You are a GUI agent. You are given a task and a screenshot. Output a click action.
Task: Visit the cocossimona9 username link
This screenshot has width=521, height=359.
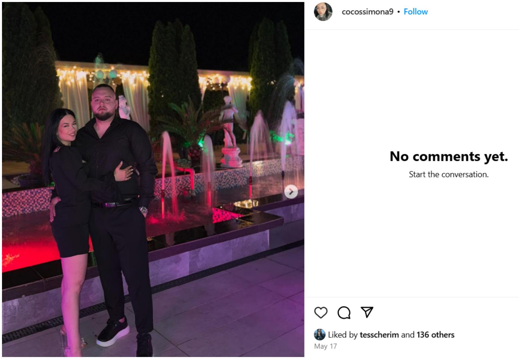[367, 12]
